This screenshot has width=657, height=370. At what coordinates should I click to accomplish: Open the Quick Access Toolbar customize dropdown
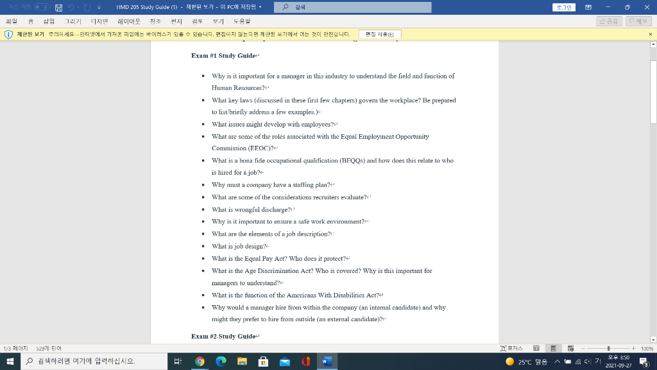99,7
